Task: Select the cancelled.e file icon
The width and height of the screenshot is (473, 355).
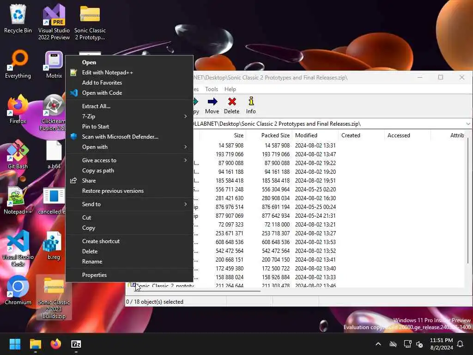Action: click(52, 200)
